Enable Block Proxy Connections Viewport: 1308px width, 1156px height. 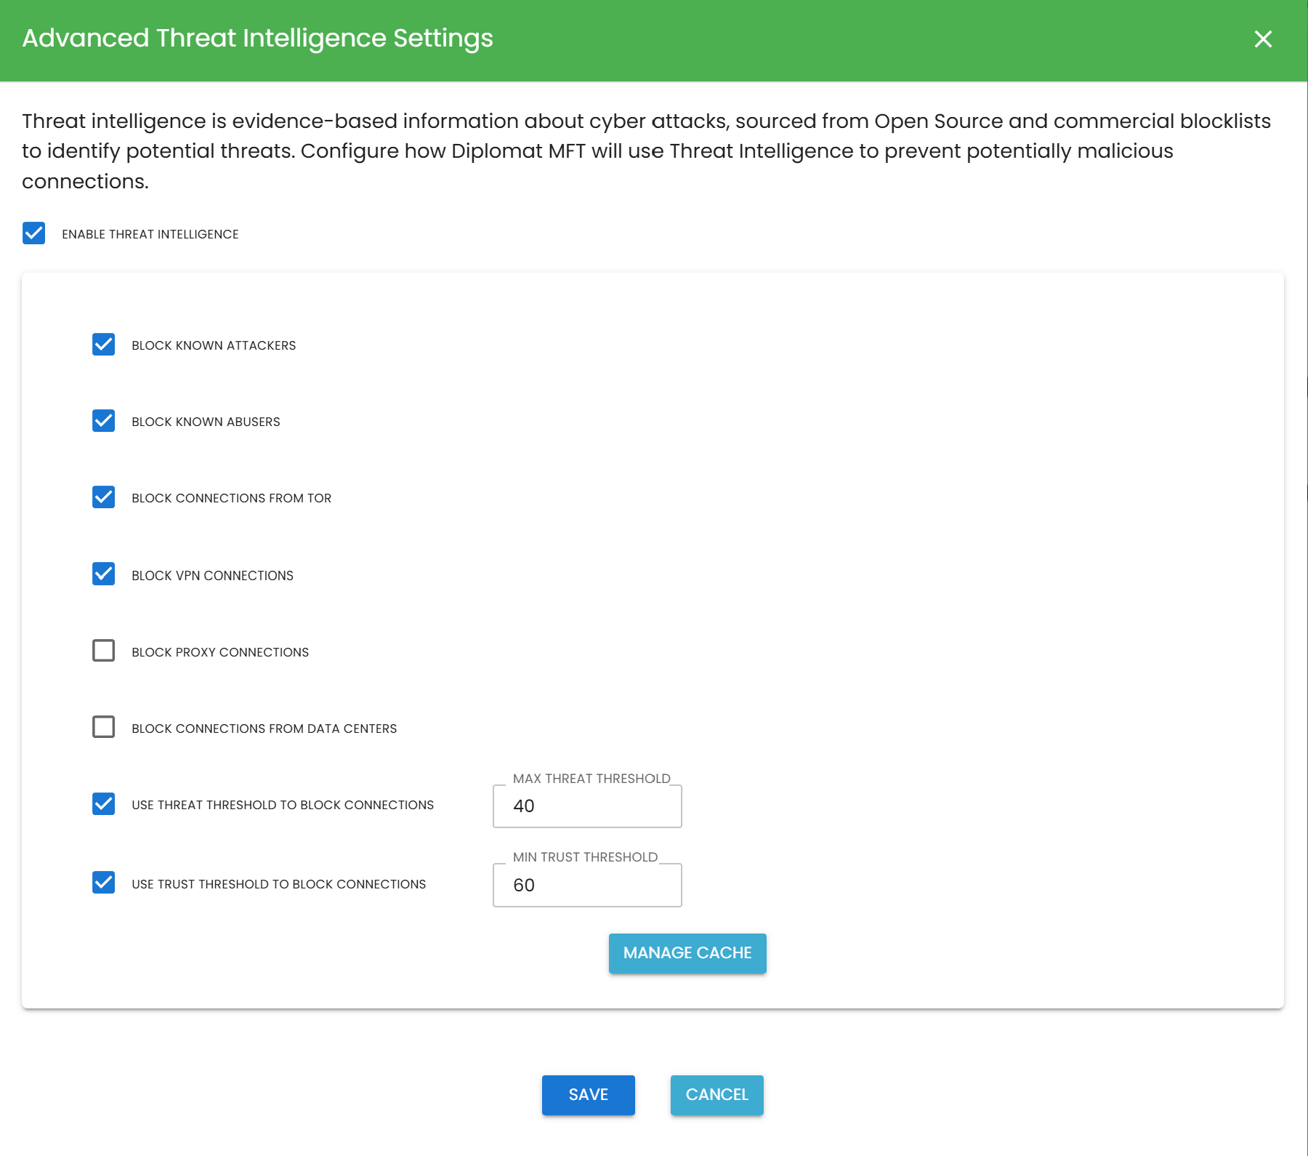click(x=103, y=651)
